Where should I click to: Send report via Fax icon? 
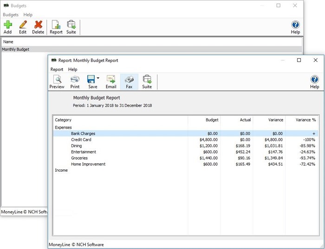[129, 82]
